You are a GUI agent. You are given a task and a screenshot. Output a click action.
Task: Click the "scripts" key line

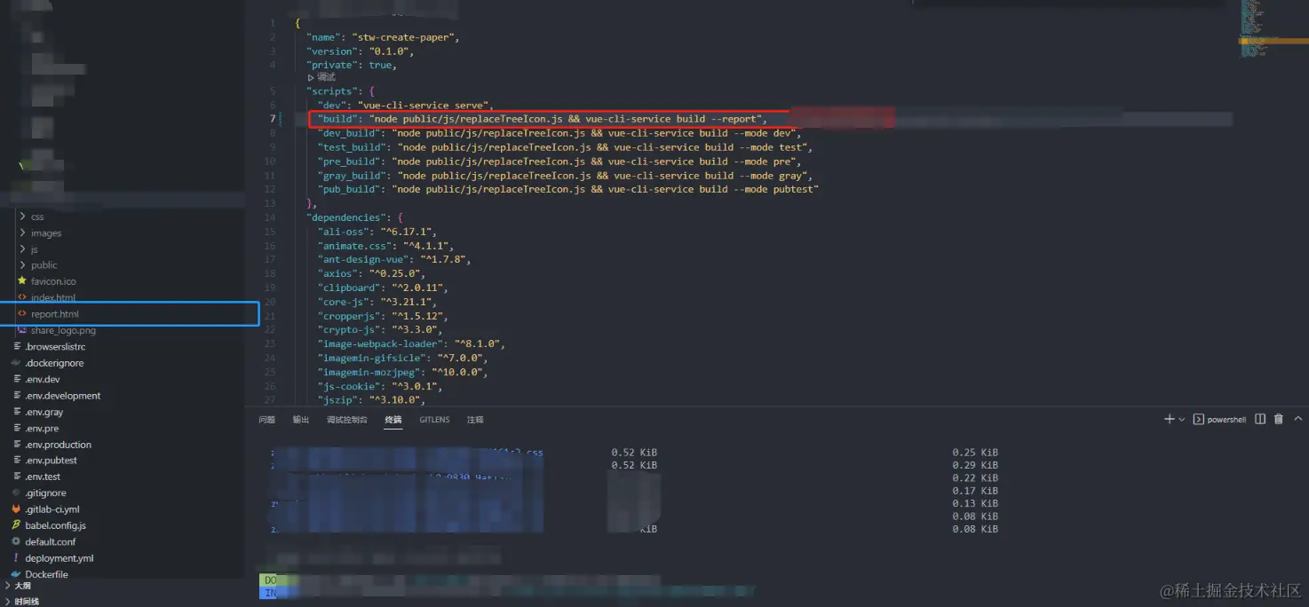click(341, 91)
